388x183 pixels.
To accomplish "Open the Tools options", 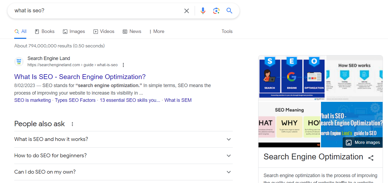I will pos(227,31).
